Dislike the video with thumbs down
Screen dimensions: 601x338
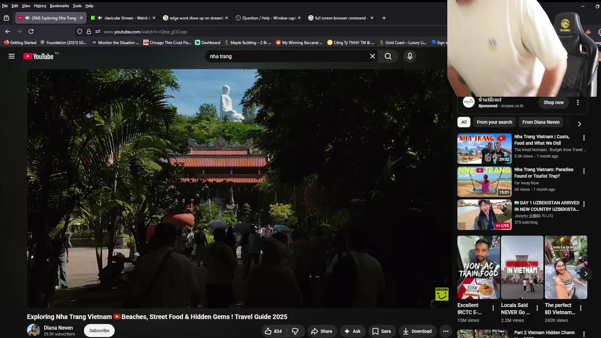tap(295, 331)
